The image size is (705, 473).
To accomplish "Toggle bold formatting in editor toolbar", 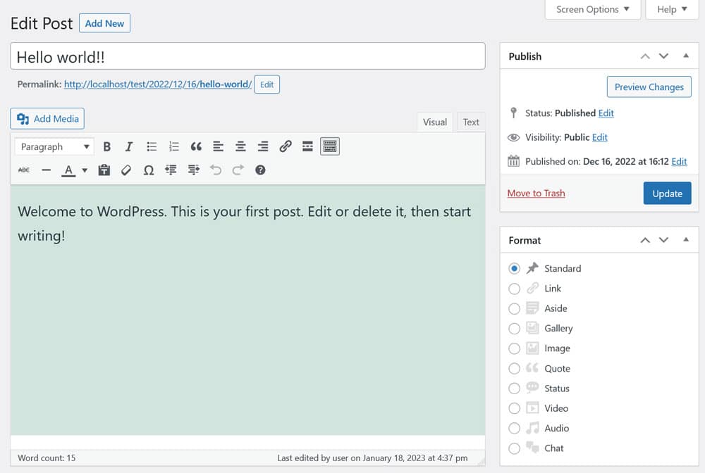I will (107, 146).
